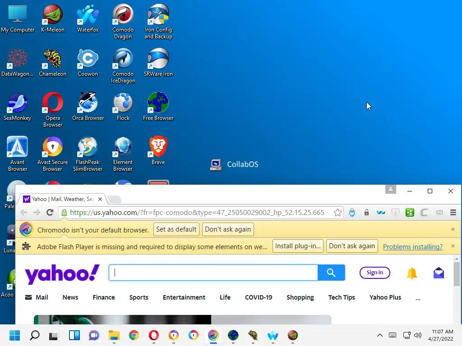Click Install plug-in button
462x346 pixels.
tap(298, 246)
